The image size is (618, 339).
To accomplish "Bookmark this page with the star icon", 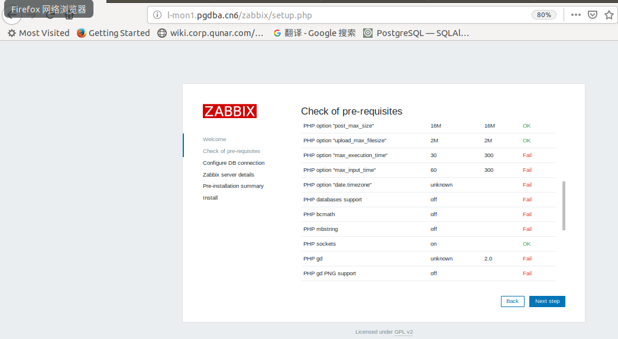I will point(609,15).
